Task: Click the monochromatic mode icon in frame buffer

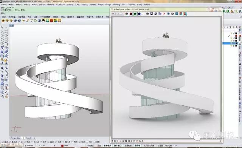Action: pos(147,14)
